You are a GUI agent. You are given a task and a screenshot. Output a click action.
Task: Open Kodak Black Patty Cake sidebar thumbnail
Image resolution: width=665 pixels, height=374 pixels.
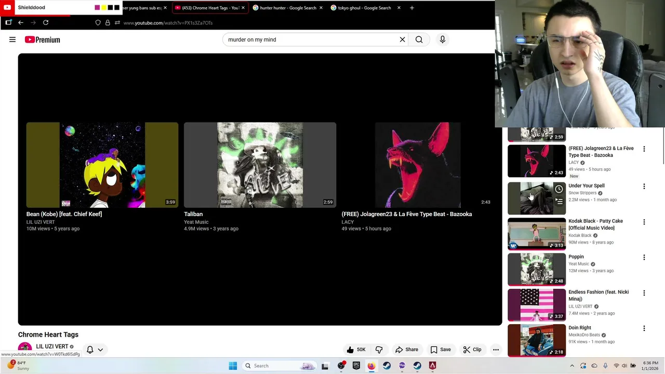click(536, 234)
